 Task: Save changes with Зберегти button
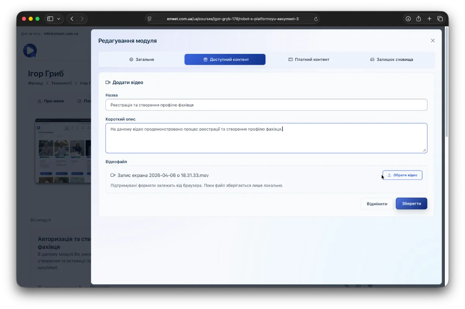point(411,204)
